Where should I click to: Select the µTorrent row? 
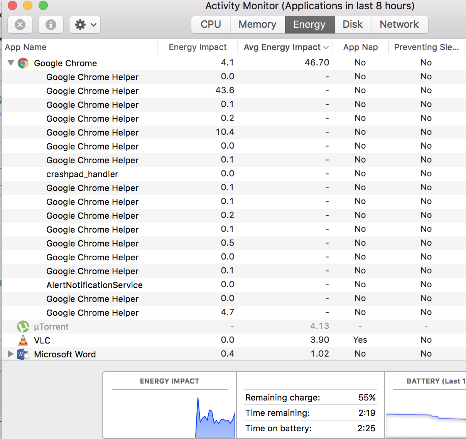point(234,327)
